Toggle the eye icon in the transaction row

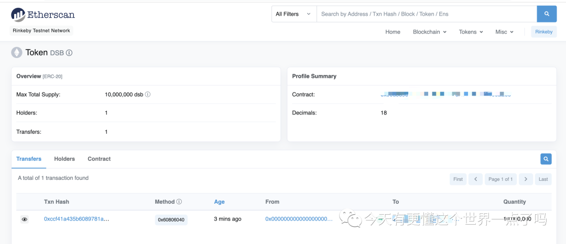pos(24,219)
